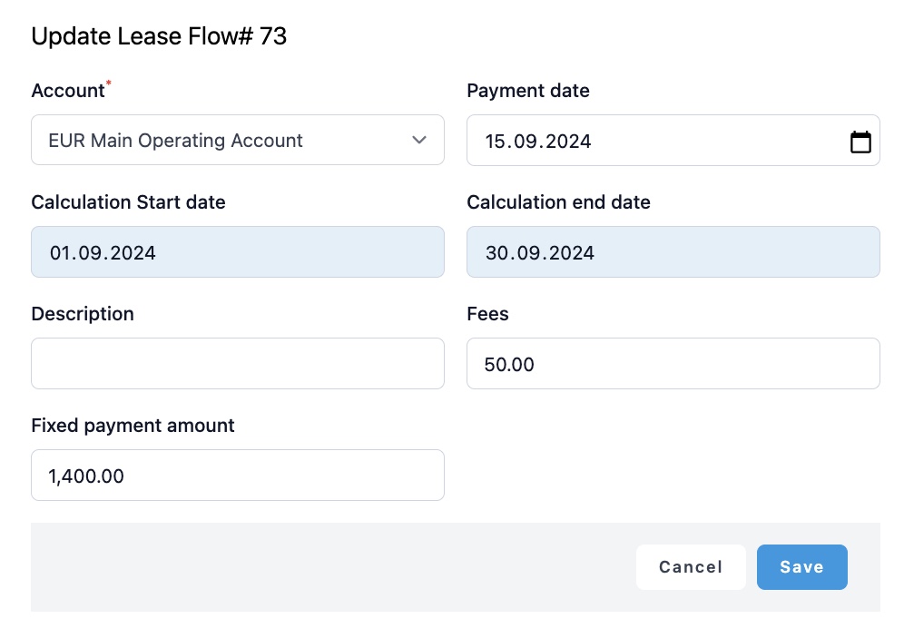904x628 pixels.
Task: Focus the Fees input showing 50.00
Action: (x=673, y=363)
